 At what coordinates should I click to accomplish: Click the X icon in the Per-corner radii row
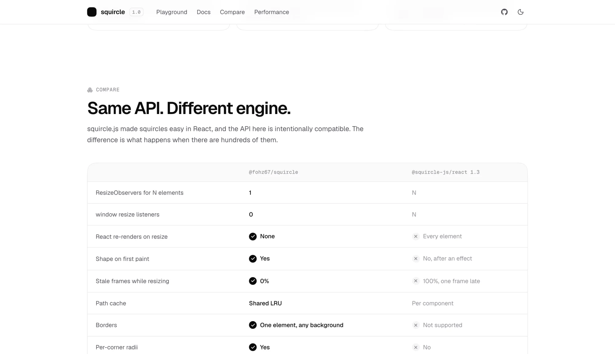click(x=416, y=347)
